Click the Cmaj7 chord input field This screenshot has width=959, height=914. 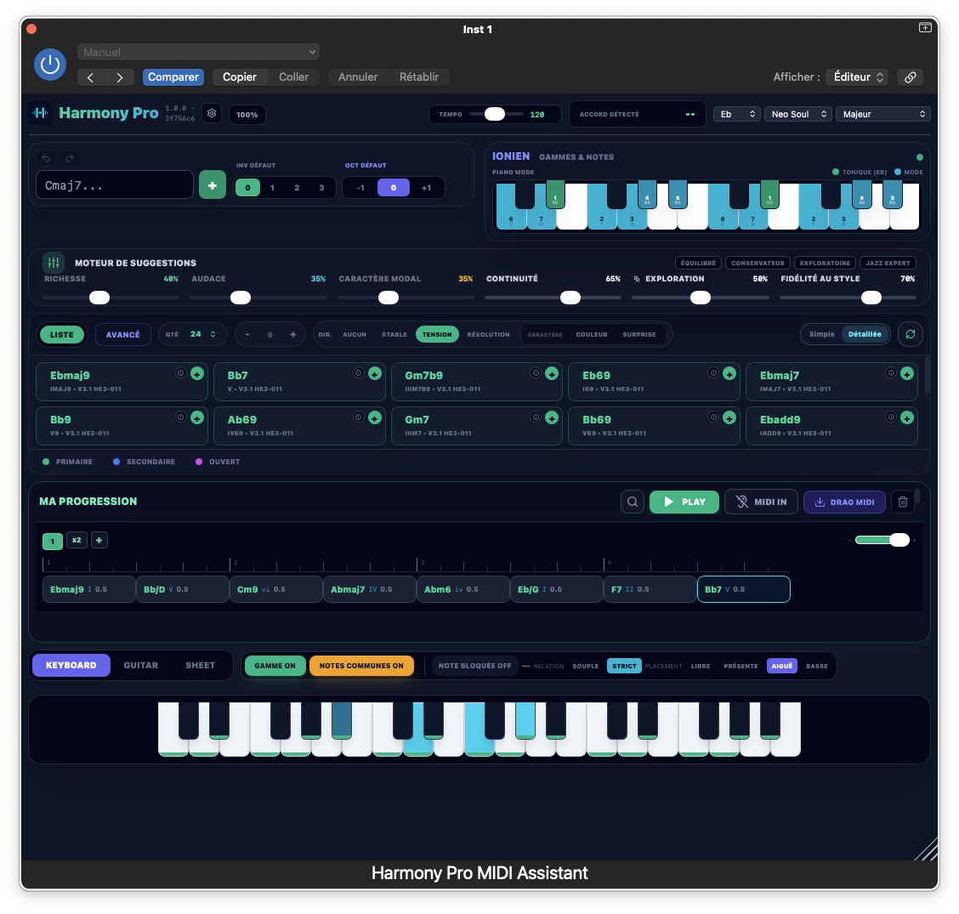coord(115,185)
